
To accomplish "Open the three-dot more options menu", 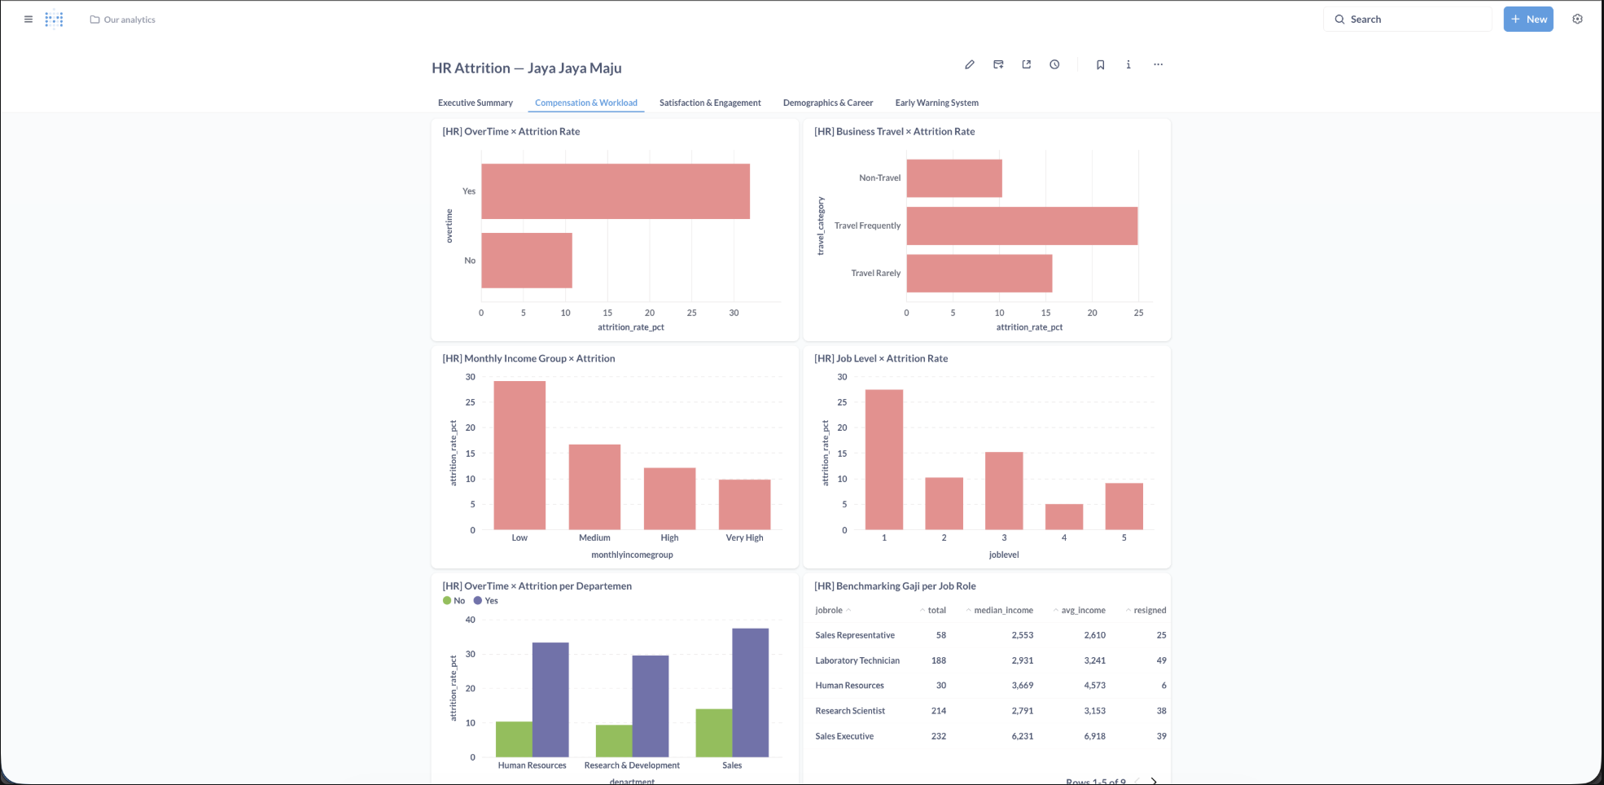I will tap(1158, 64).
